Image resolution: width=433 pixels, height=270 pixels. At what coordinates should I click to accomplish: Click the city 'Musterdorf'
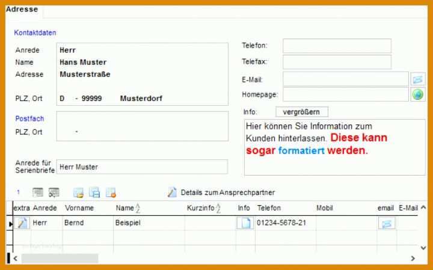[141, 98]
